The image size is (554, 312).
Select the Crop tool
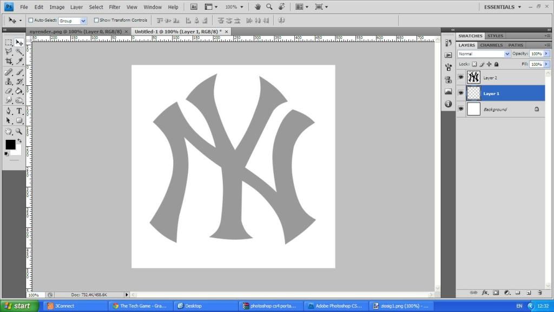coord(9,61)
